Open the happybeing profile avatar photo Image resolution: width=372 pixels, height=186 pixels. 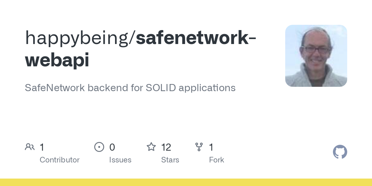(316, 56)
